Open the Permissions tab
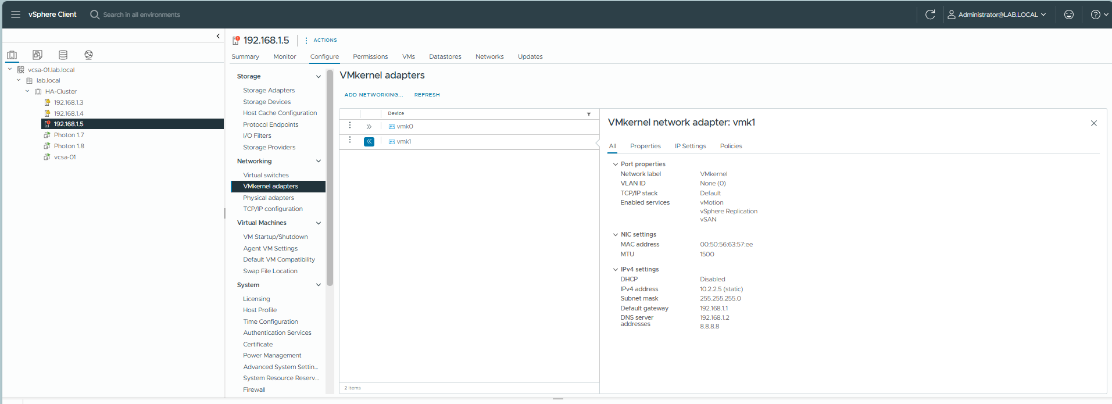Screen dimensions: 1112x404 [x=370, y=56]
